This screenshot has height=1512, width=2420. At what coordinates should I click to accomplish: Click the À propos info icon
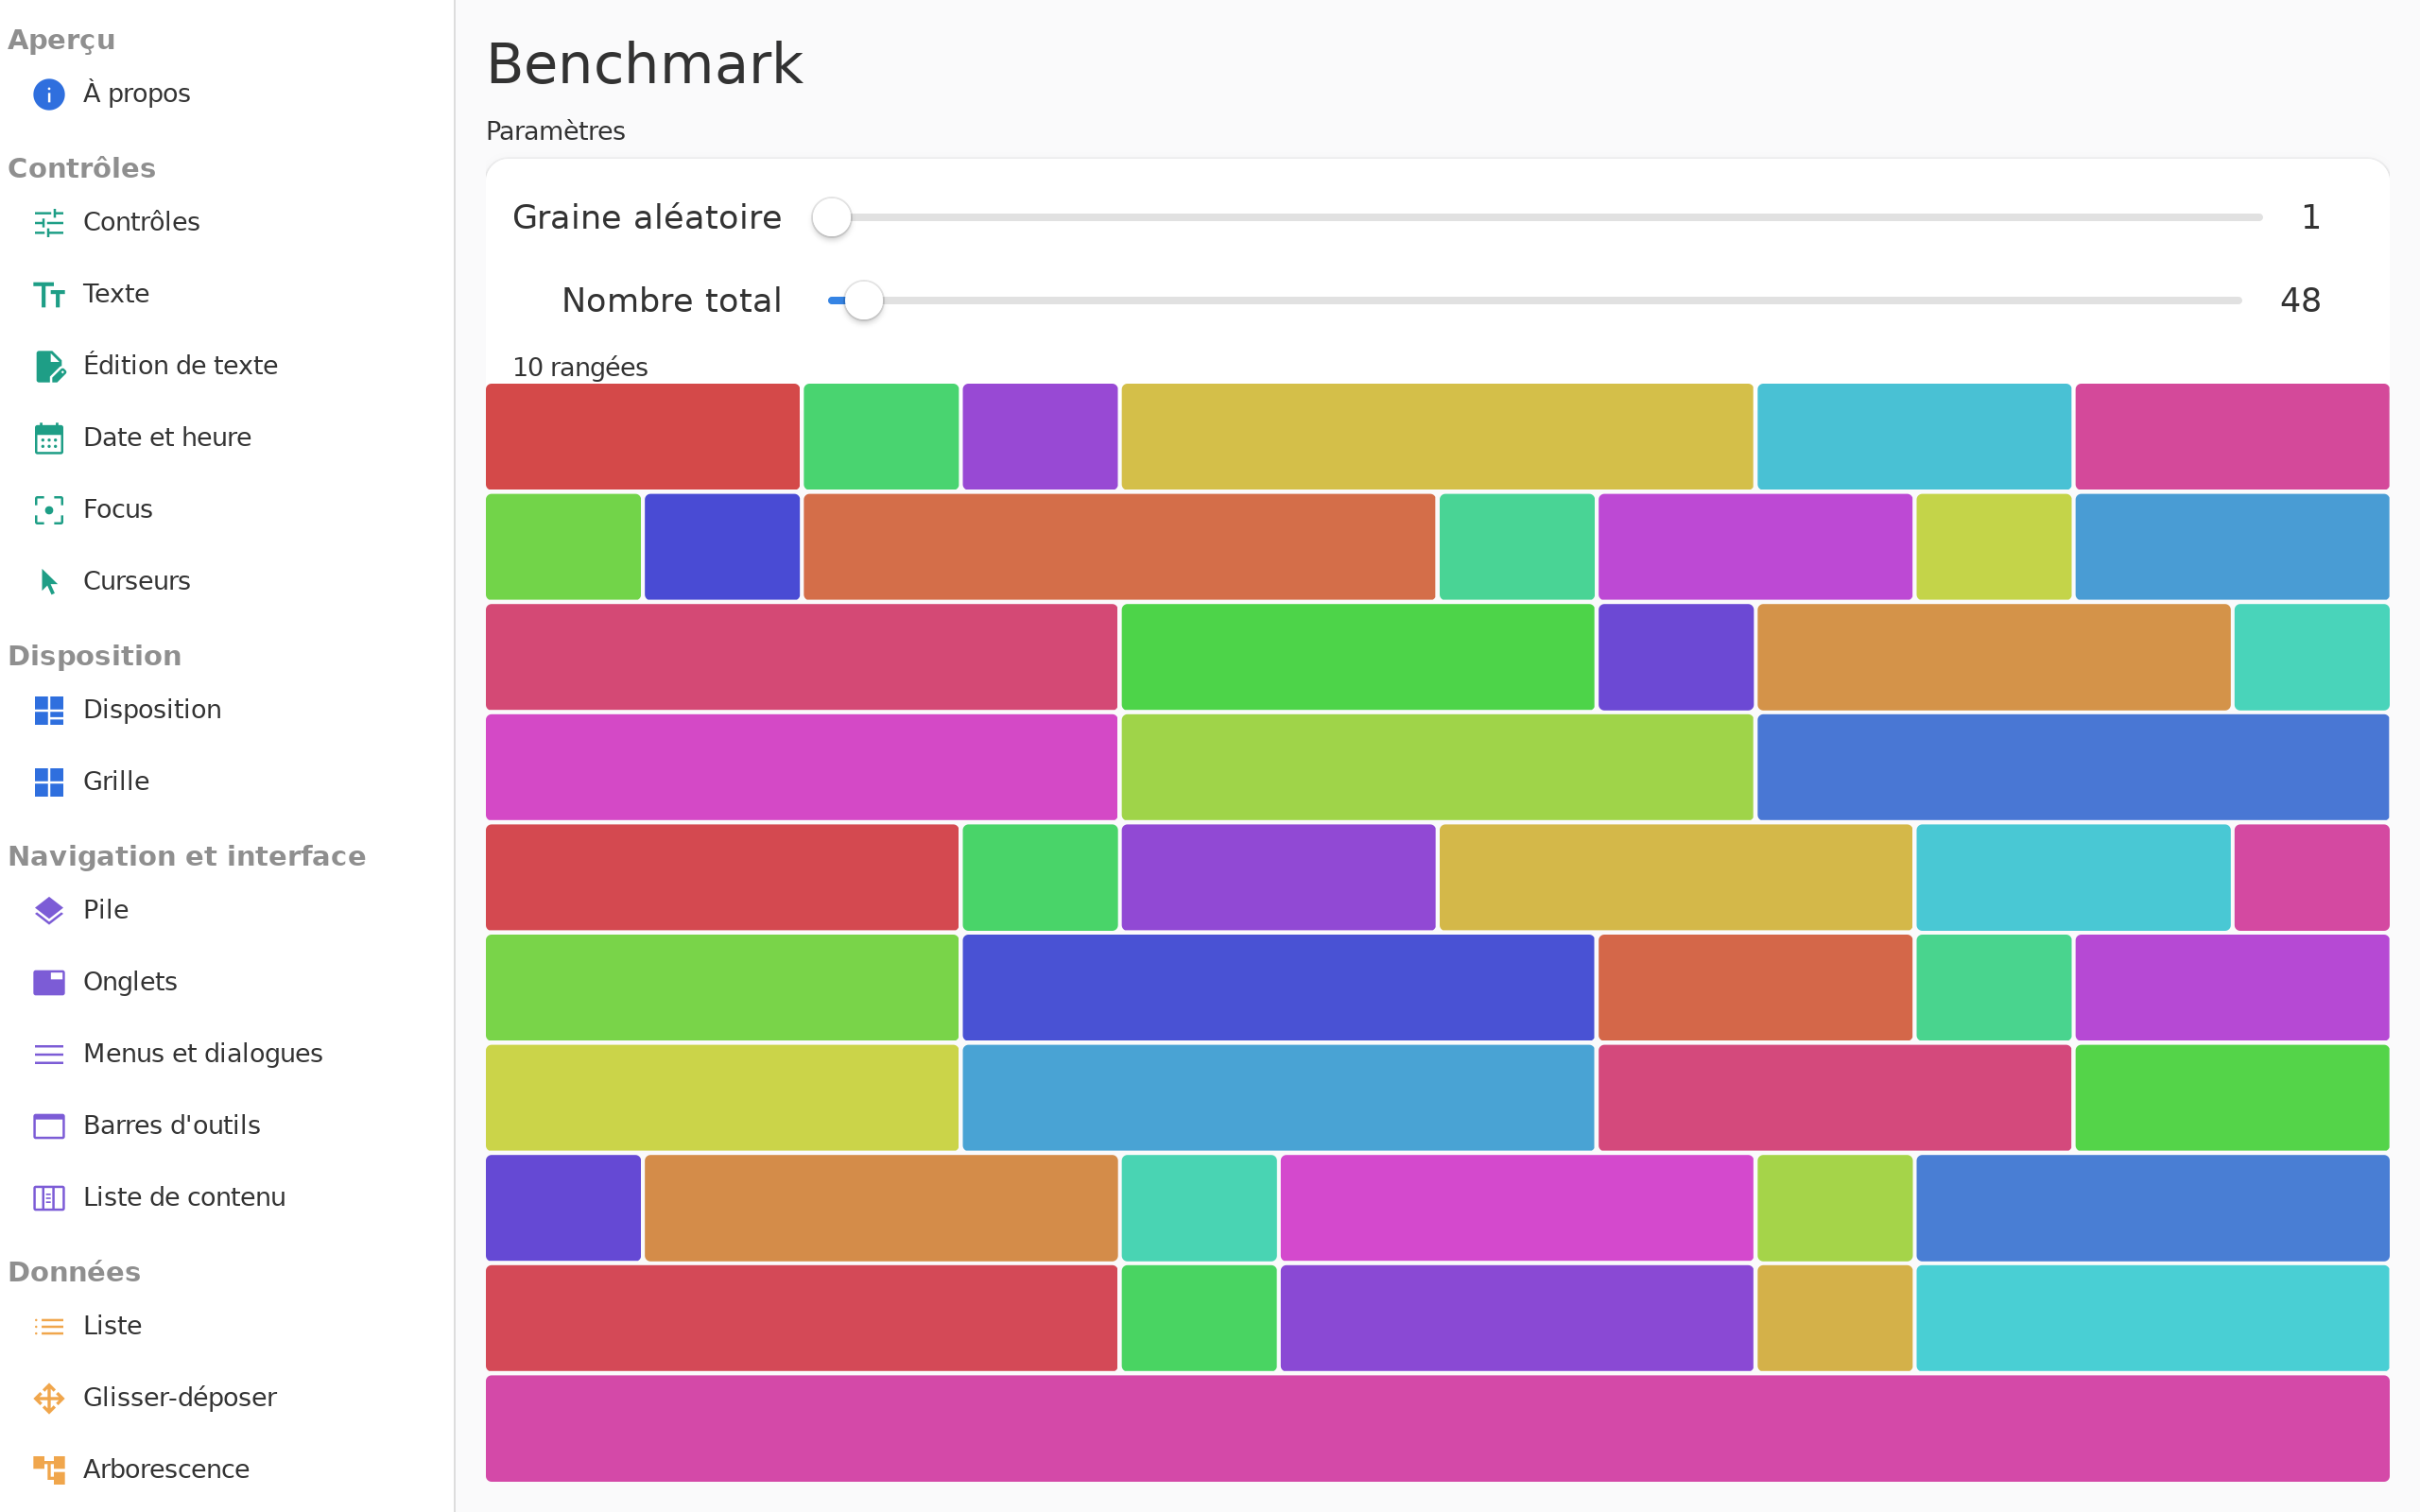tap(49, 94)
